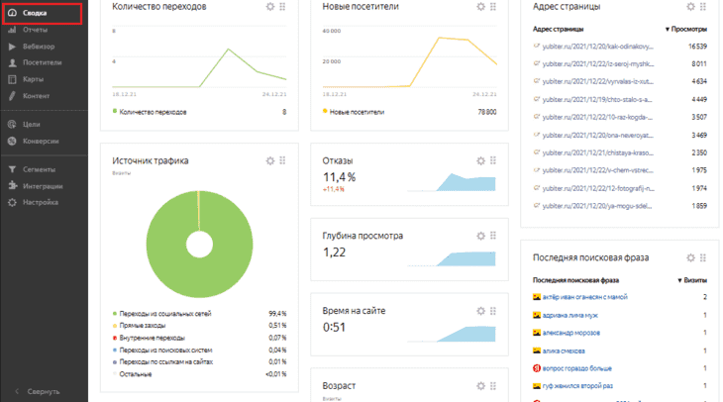Click grid handle of Возраст widget
723x402 pixels.
493,386
